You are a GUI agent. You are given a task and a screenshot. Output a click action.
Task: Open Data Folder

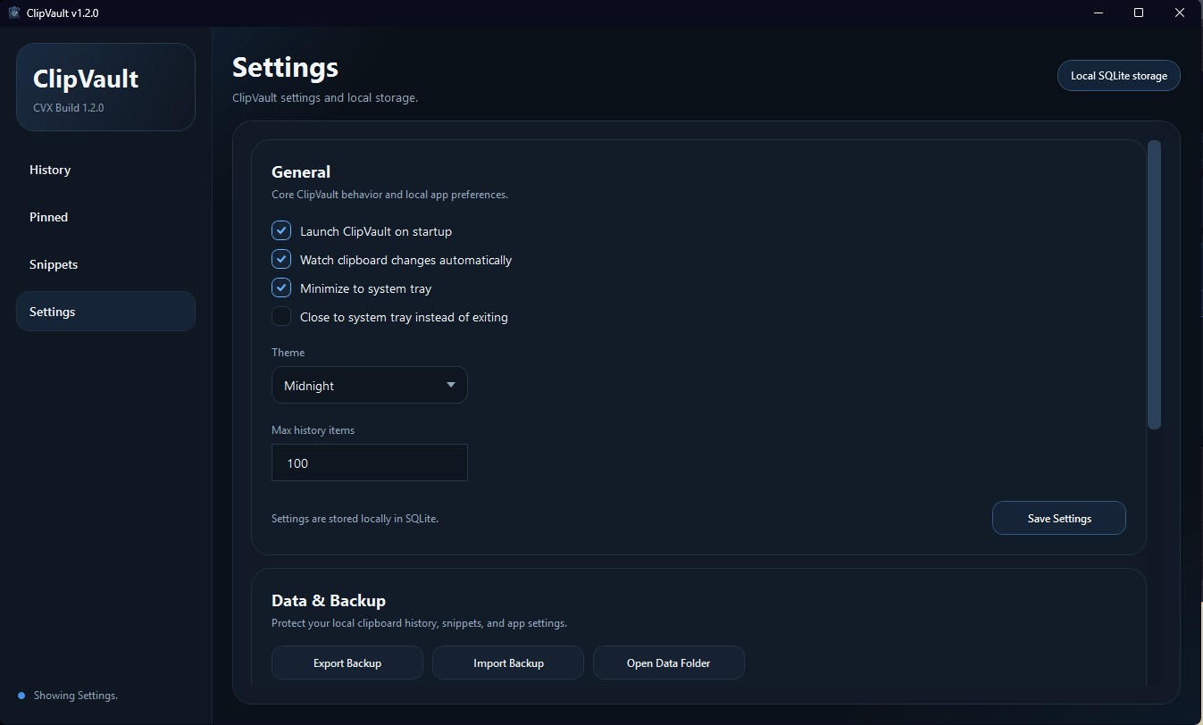pyautogui.click(x=668, y=662)
